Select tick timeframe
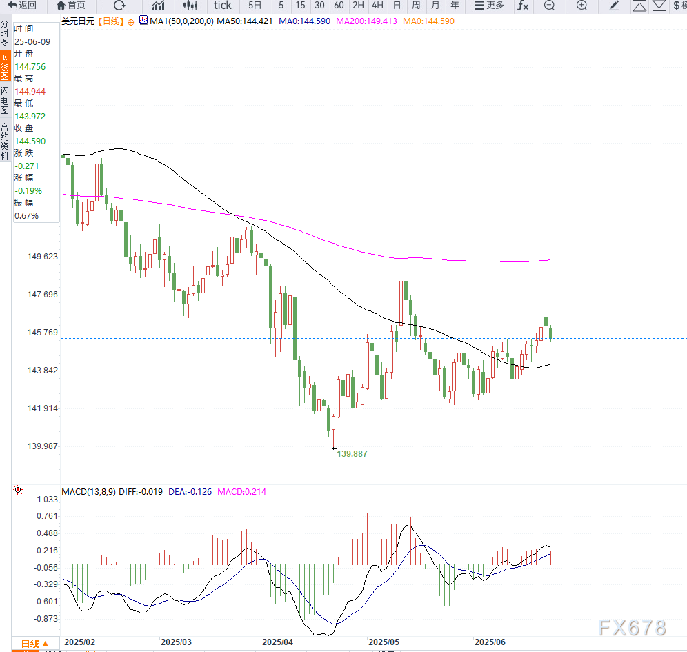This screenshot has height=652, width=687. 222,6
